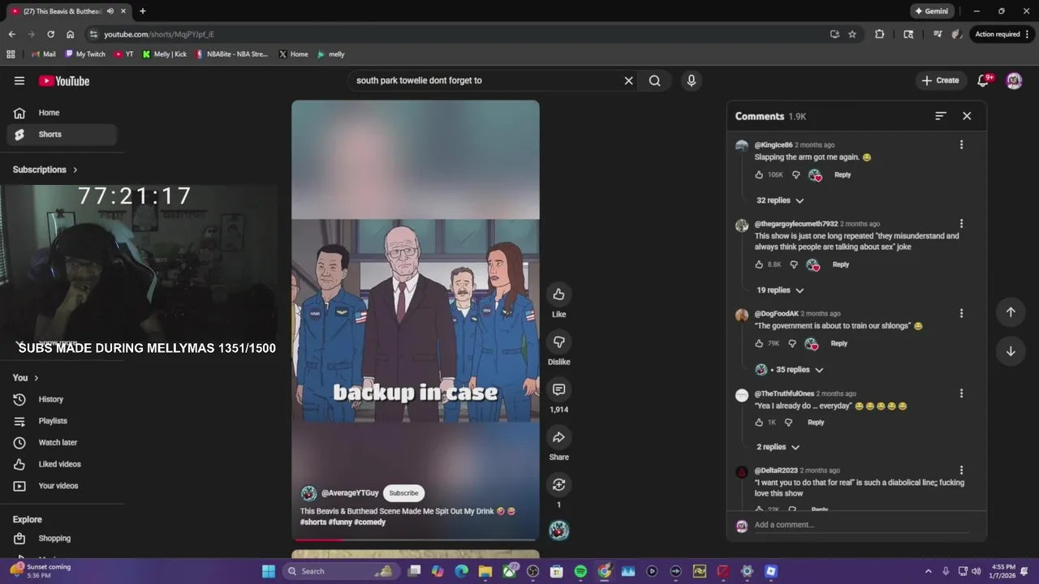Viewport: 1039px width, 584px height.
Task: Reply to @DogFoodAK's comment
Action: [x=839, y=343]
